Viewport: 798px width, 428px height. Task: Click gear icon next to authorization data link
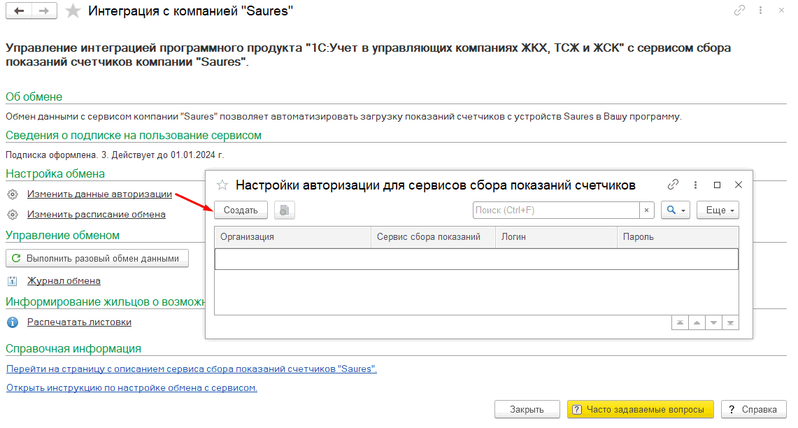[13, 194]
